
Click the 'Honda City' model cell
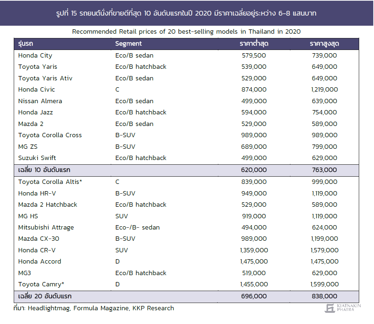click(x=35, y=55)
